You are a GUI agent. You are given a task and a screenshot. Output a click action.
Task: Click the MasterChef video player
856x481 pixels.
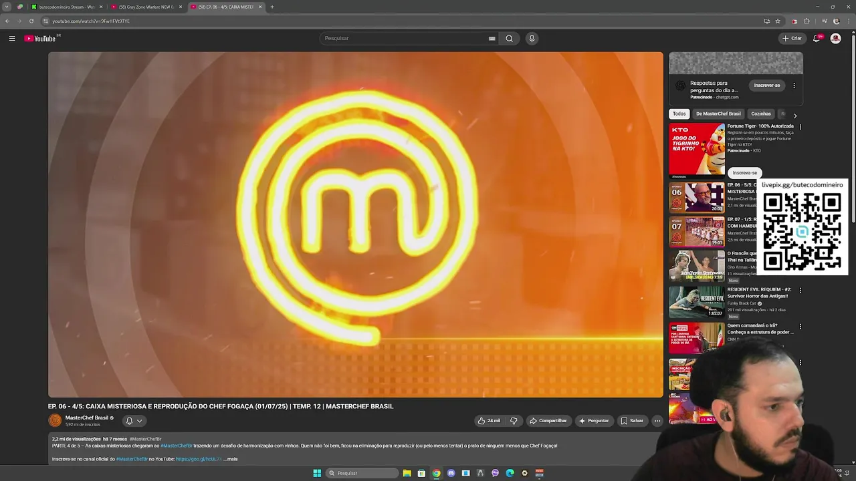[x=356, y=224]
